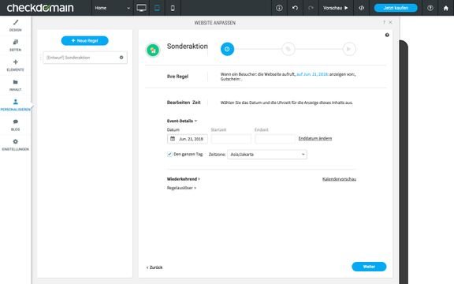454x284 pixels.
Task: Open calendar icon in Datum field
Action: click(173, 139)
